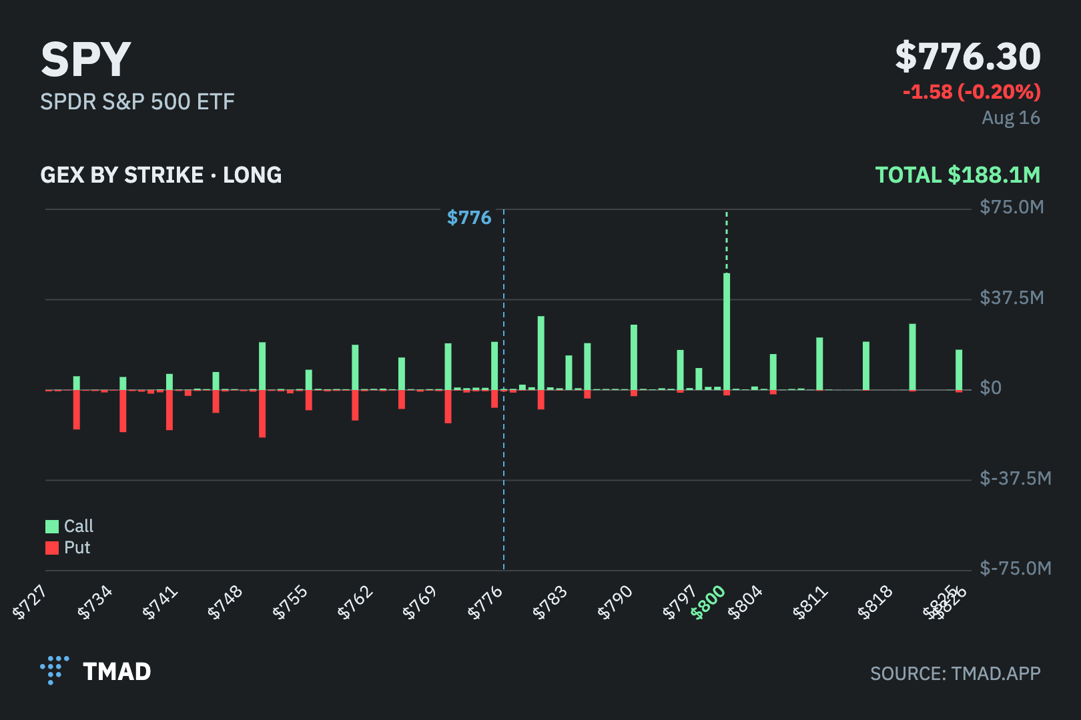Select the $797 strike axis label
The width and height of the screenshot is (1081, 720).
point(679,601)
